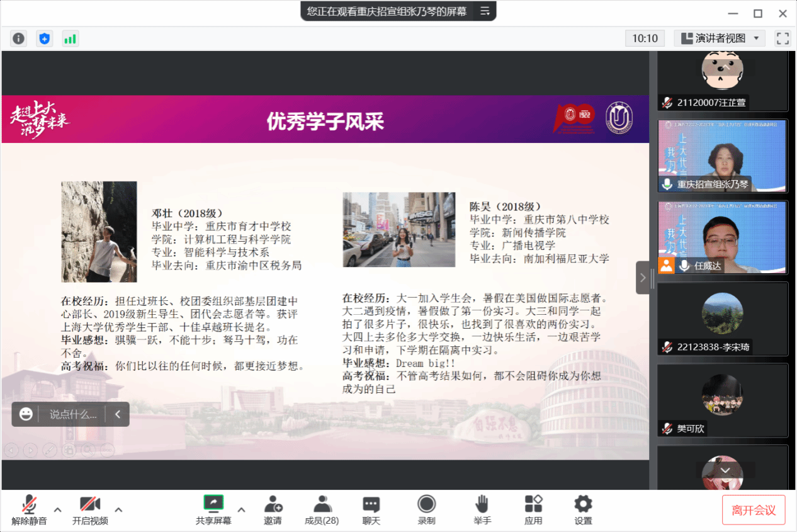Open the speaker view (演讲者视图) dropdown
The height and width of the screenshot is (532, 797).
pos(720,38)
